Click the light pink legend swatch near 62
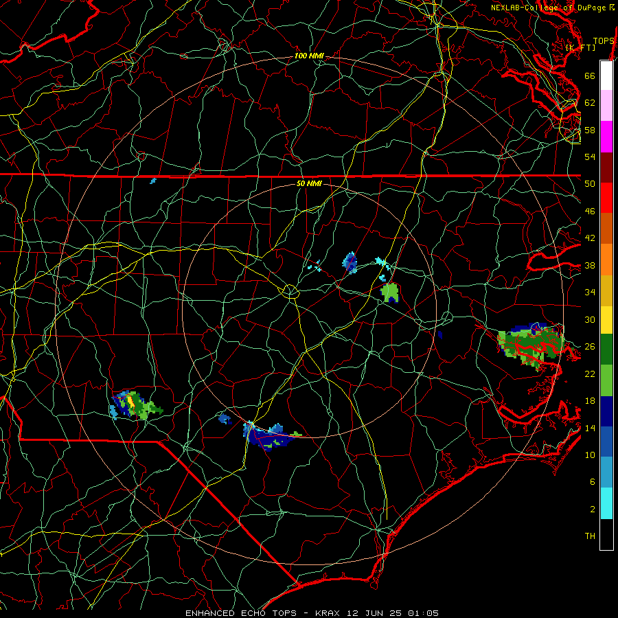Image resolution: width=618 pixels, height=618 pixels. pos(606,106)
